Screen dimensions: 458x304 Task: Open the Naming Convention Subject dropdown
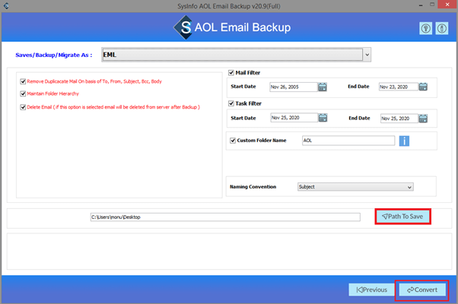click(x=355, y=187)
